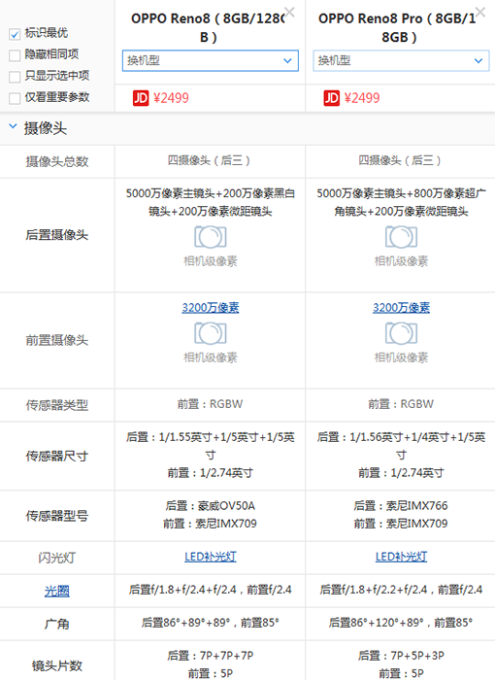The height and width of the screenshot is (680, 495).
Task: Enable the 隐藏相同项 checkbox
Action: (x=15, y=55)
